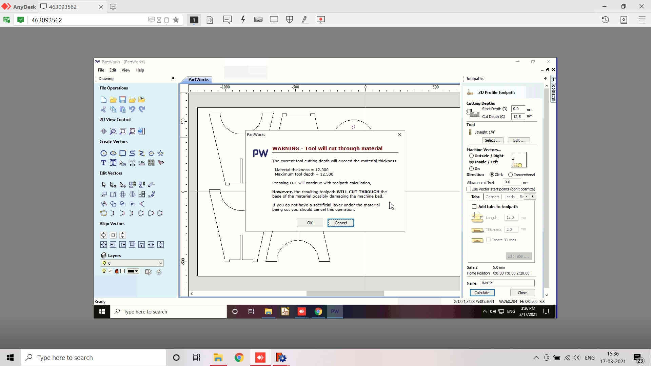Open the layer color dropdown arrow
Image resolution: width=651 pixels, height=366 pixels.
[x=137, y=271]
